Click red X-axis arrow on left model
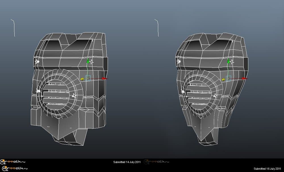Viewport: 284px width, 172px height. point(105,78)
